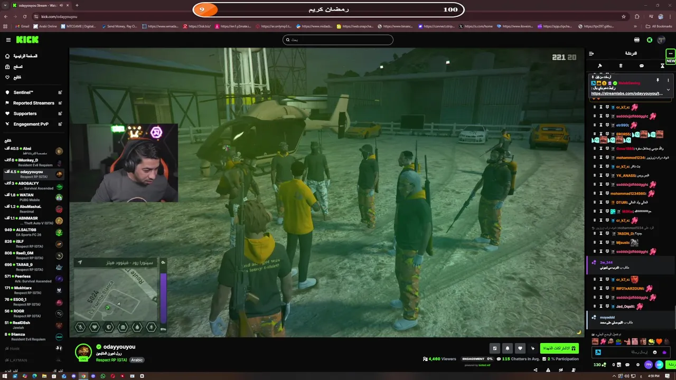The image size is (676, 380).
Task: Click the shield icon beside YK_ANASS
Action: coord(607,176)
